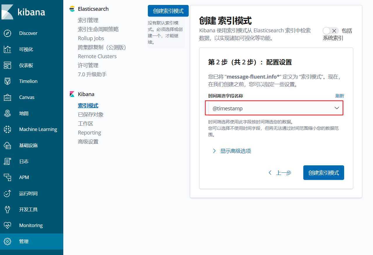
Task: Click the 时间筛选字段名称 label
Action: tap(226, 96)
